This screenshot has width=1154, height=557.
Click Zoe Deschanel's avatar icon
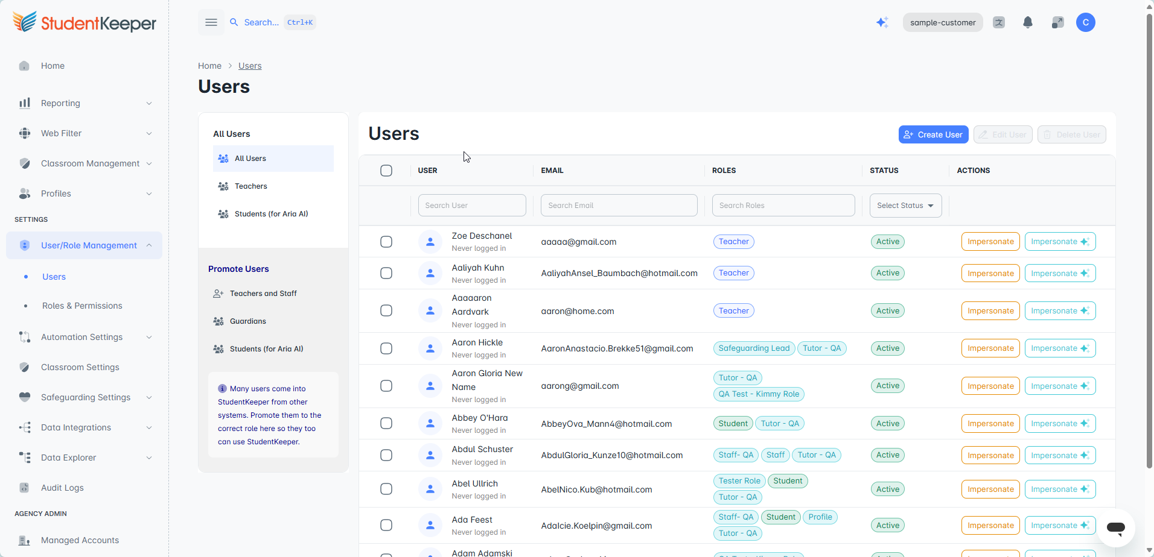click(430, 242)
